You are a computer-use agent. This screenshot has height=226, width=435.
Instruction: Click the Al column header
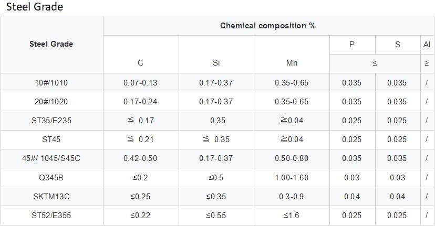[x=427, y=45]
